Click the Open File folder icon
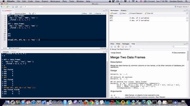Screen dimensions: 190x106 tap(7, 6)
